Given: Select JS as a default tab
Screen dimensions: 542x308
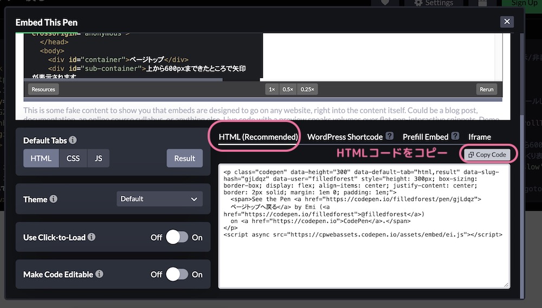Looking at the screenshot, I should [x=99, y=158].
